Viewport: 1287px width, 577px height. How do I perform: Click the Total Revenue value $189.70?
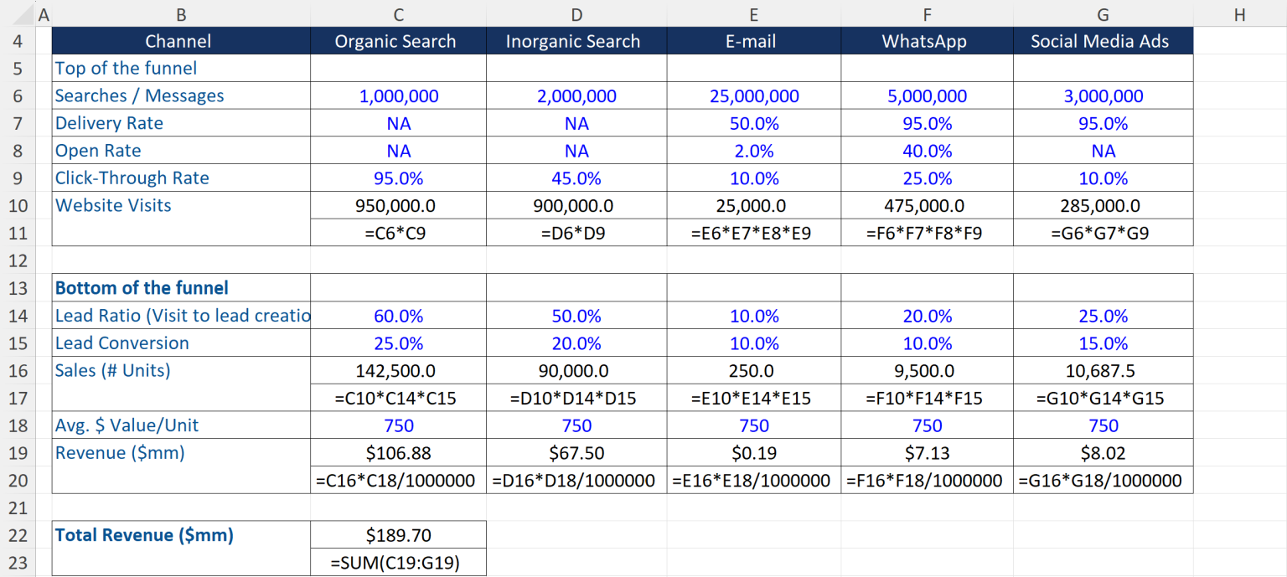coord(398,534)
